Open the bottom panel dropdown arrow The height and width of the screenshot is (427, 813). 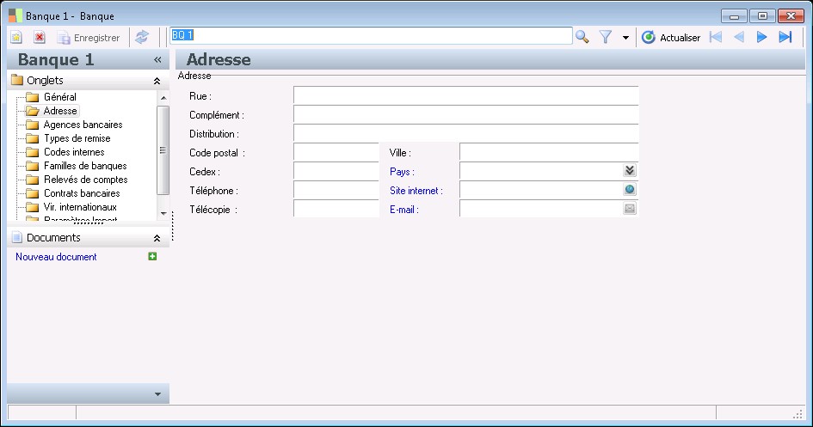(157, 394)
